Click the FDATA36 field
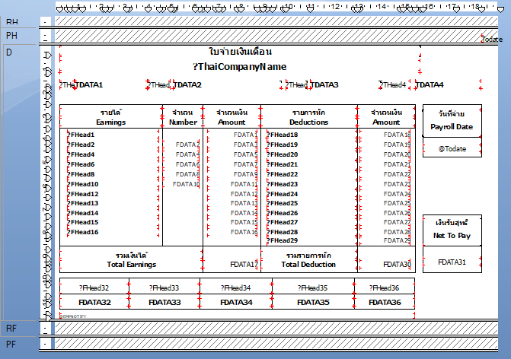 [385, 302]
